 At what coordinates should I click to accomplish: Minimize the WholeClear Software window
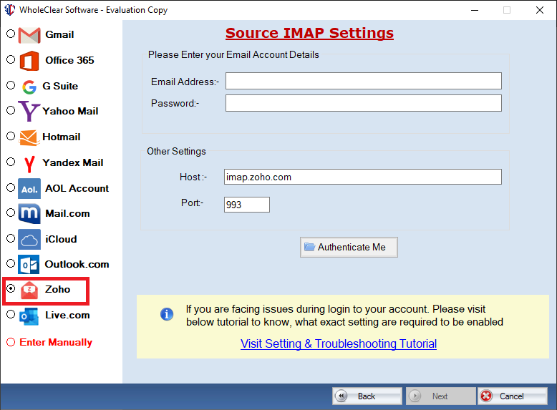pos(475,10)
